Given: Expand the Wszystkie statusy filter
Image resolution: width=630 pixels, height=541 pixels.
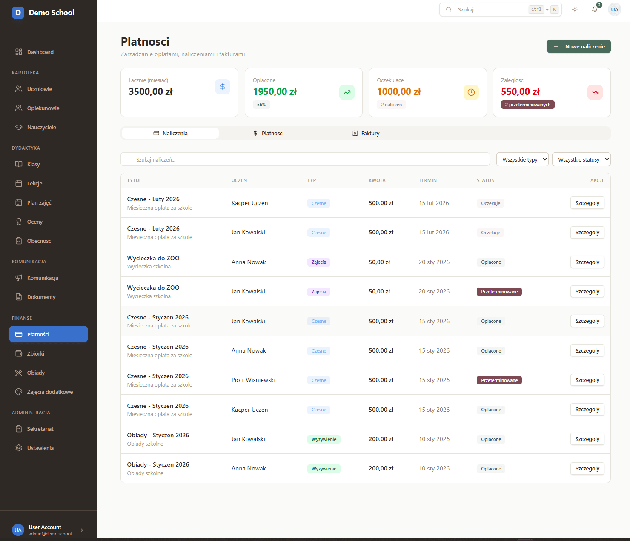Looking at the screenshot, I should coord(581,159).
